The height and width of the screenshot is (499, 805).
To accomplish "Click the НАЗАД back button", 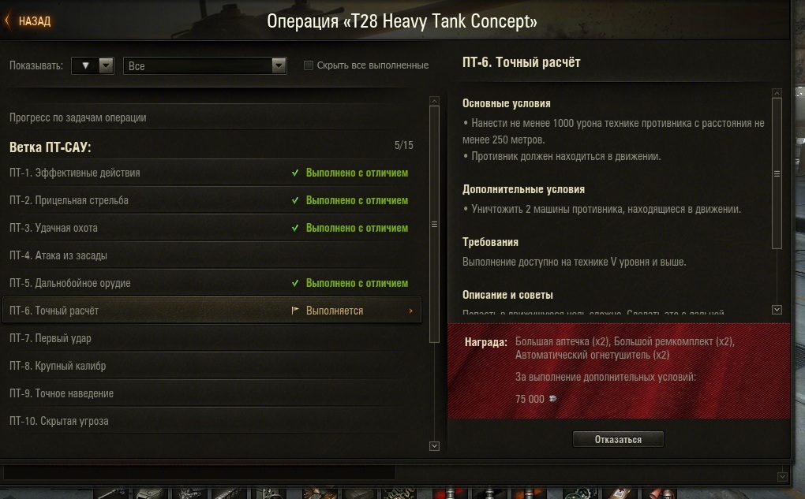I will [28, 21].
